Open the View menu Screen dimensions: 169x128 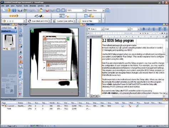pyautogui.click(x=12, y=6)
